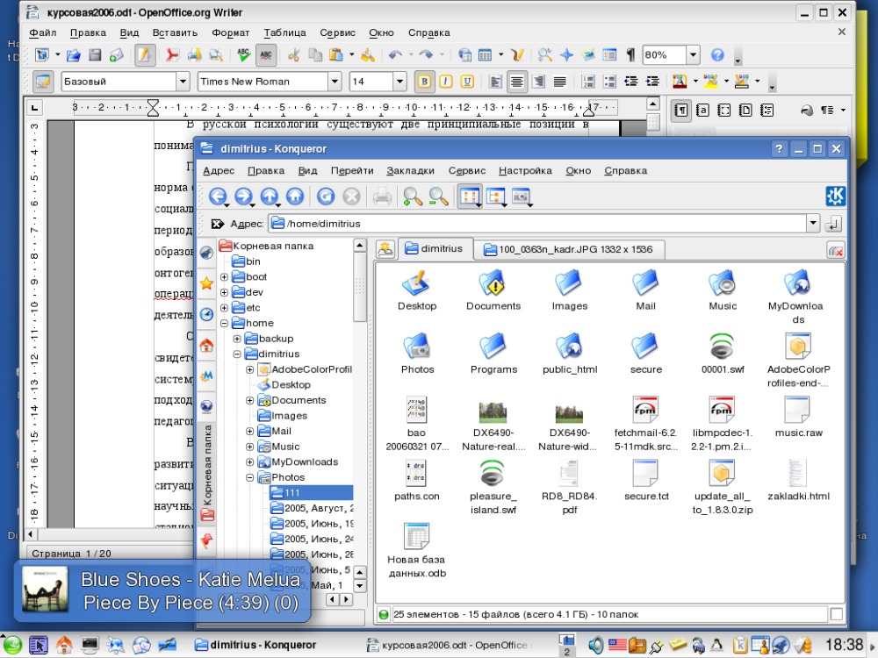Reload the current Konqueror view

tap(326, 197)
